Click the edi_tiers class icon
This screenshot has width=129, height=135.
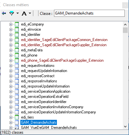click(17, 117)
